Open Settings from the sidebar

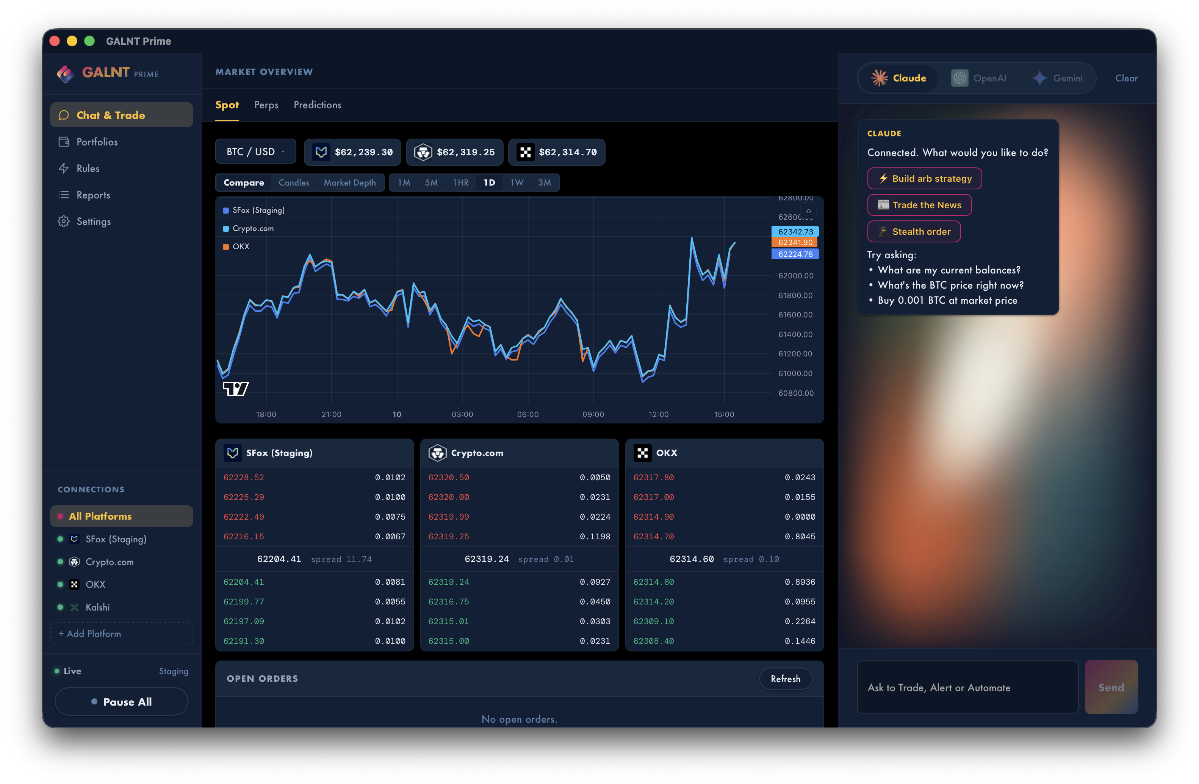pos(121,222)
